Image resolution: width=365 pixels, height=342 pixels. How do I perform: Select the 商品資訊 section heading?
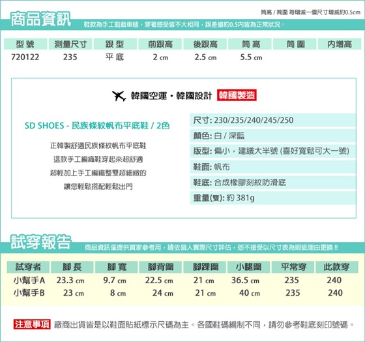40,19
